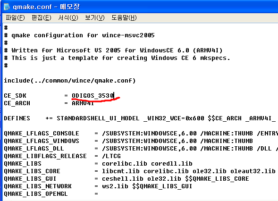Image resolution: width=278 pixels, height=201 pixels.
Task: Open the 편집(E) menu
Action: point(42,18)
